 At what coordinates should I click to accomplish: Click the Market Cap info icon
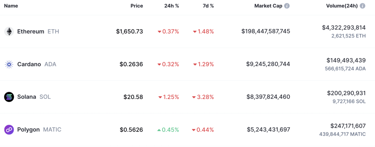[x=287, y=6]
